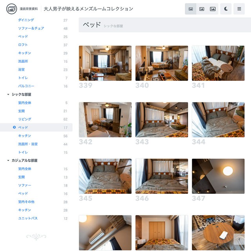Open the キッチン category with 28 items
Screen dimensions: 251x251
click(24, 210)
